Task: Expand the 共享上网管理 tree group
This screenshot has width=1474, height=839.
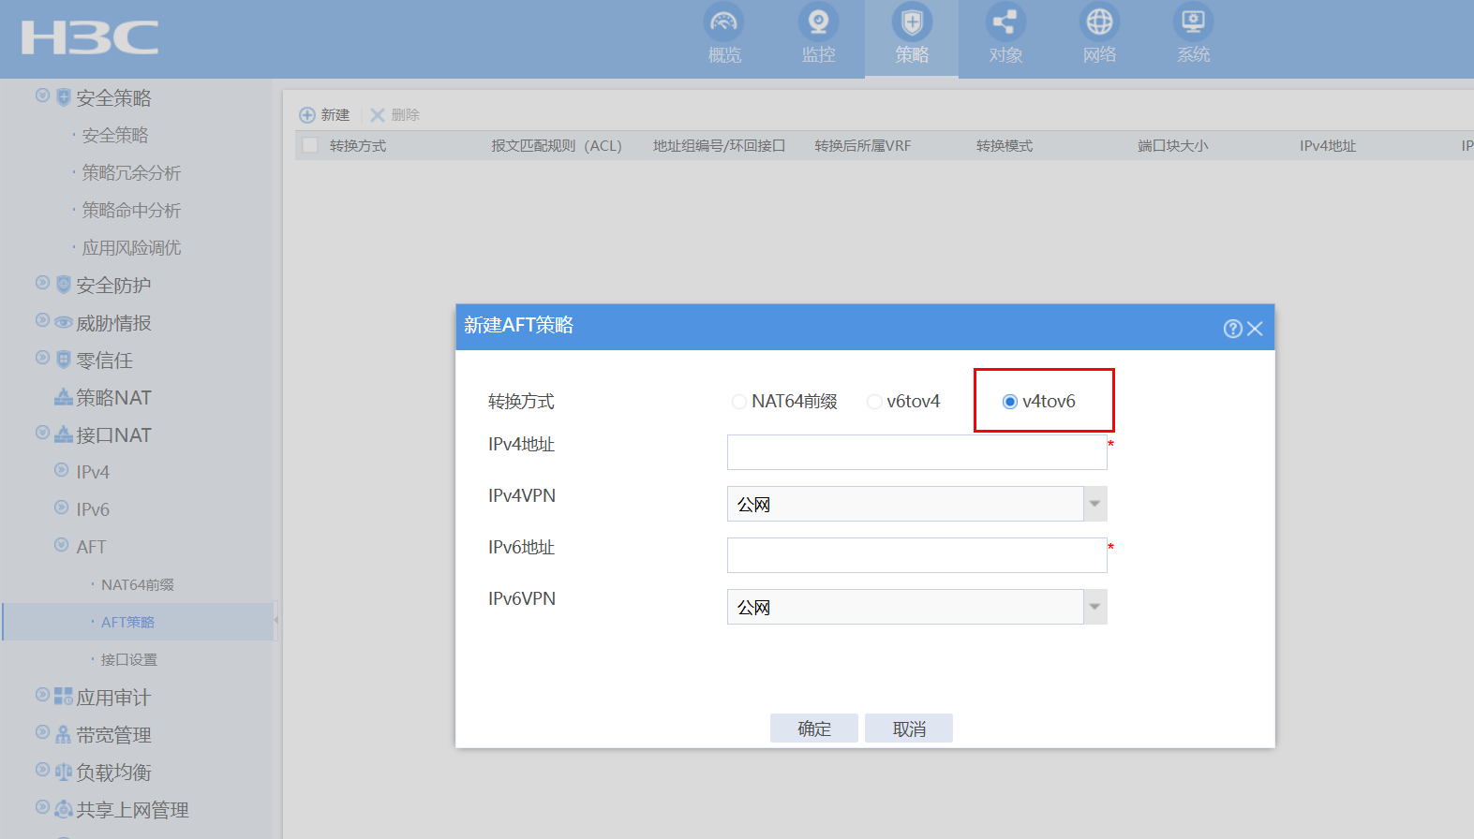Action: tap(42, 807)
